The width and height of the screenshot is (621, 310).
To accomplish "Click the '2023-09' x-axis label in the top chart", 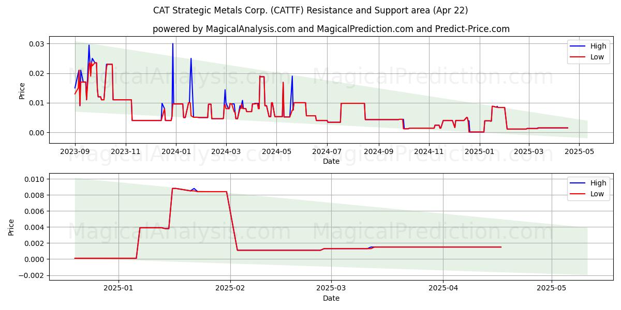I will (75, 152).
